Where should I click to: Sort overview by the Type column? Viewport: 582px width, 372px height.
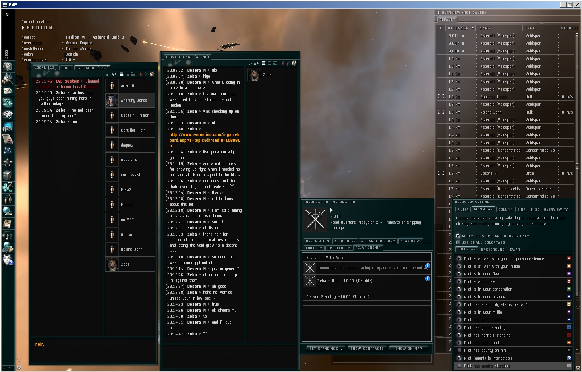pos(540,28)
